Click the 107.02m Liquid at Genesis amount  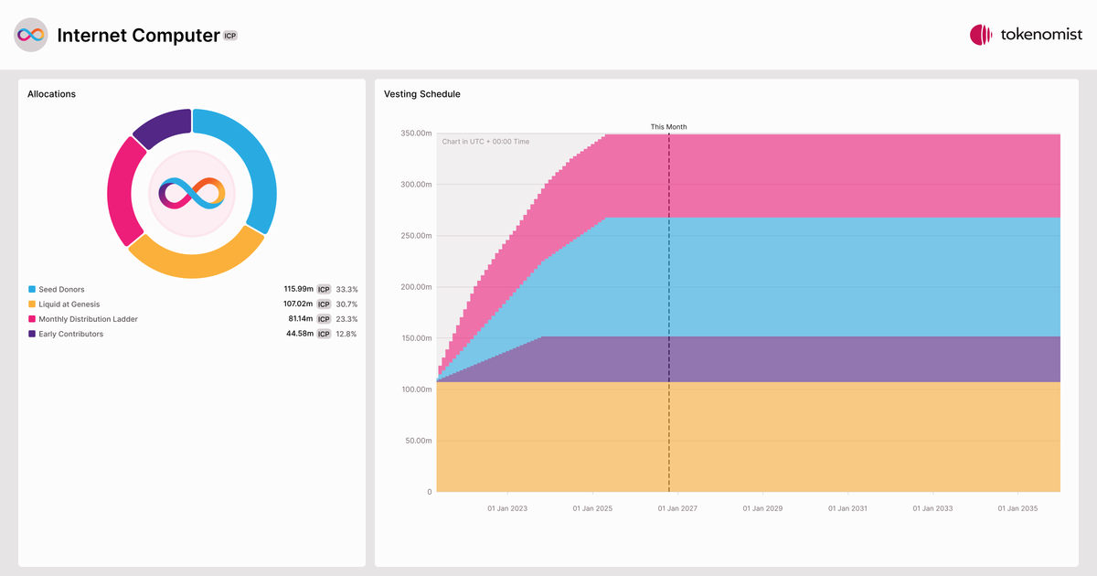point(298,304)
